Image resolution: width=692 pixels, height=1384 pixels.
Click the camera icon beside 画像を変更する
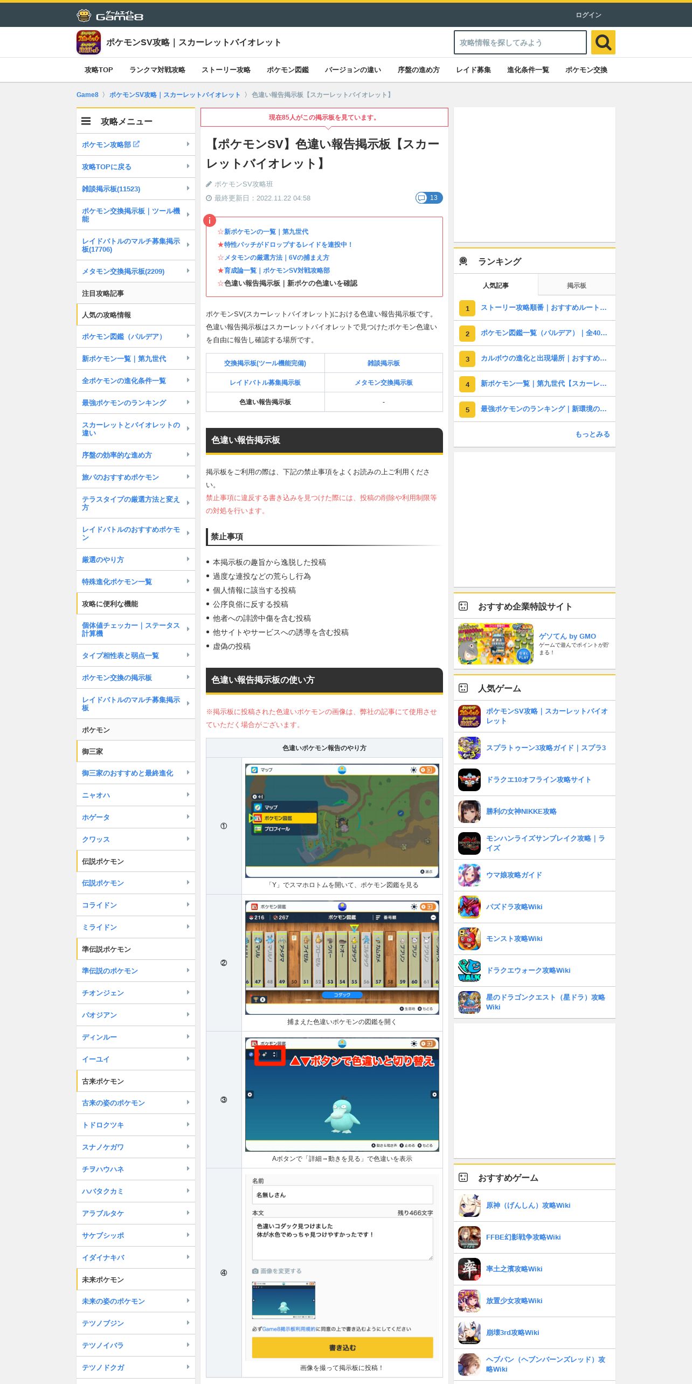[255, 1271]
